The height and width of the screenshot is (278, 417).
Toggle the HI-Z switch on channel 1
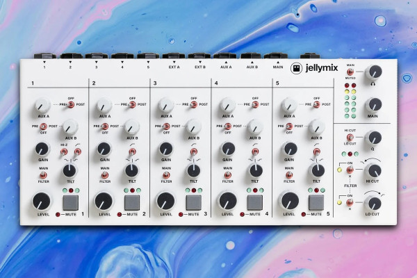click(63, 152)
